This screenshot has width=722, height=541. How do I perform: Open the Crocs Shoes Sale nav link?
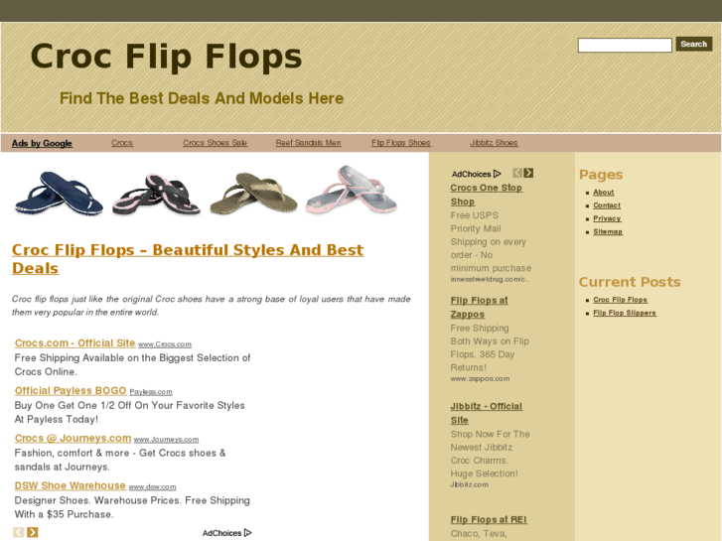click(x=216, y=143)
